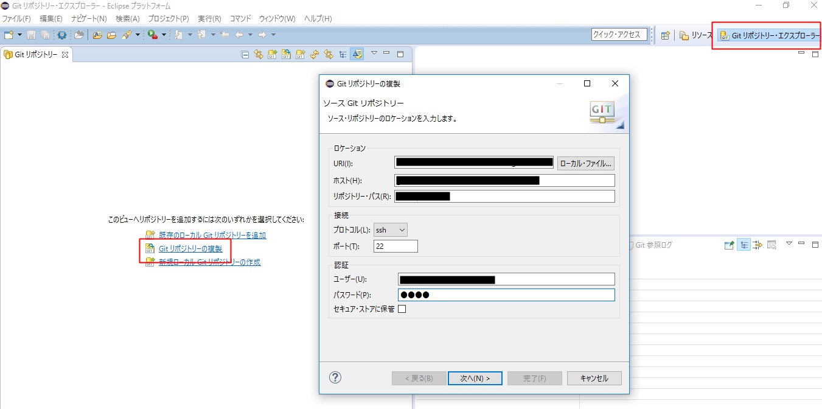Click the New wizard toolbar icon
822x409 pixels.
coord(9,35)
